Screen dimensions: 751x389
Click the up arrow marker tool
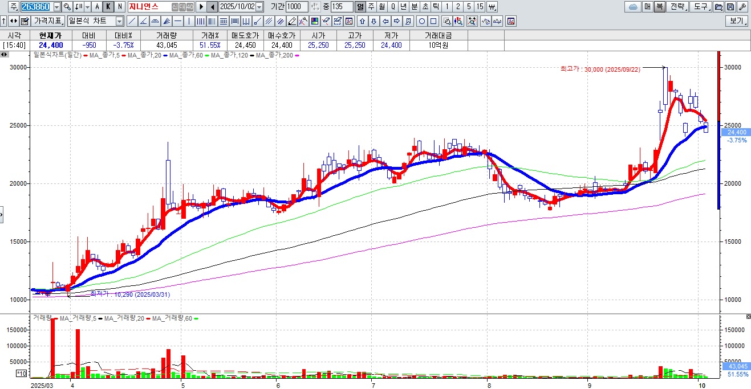362,21
